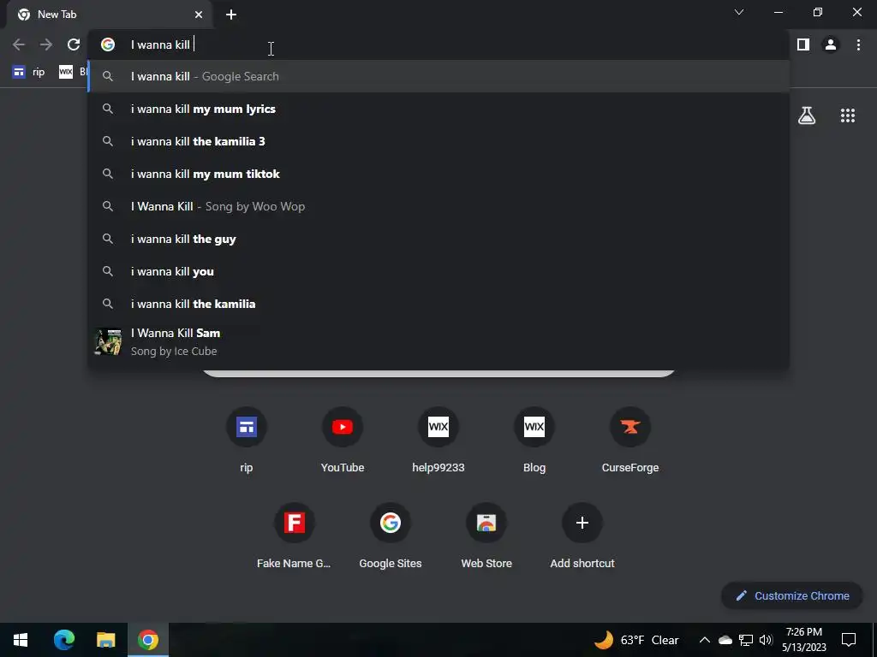Image resolution: width=877 pixels, height=657 pixels.
Task: Select the 'the guy' suggestion
Action: click(x=438, y=239)
